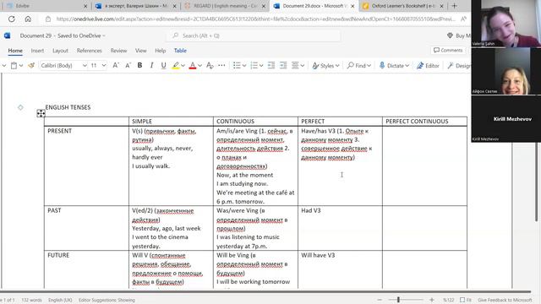Open the Help ribbon tab
541x304 pixels.
pyautogui.click(x=160, y=51)
